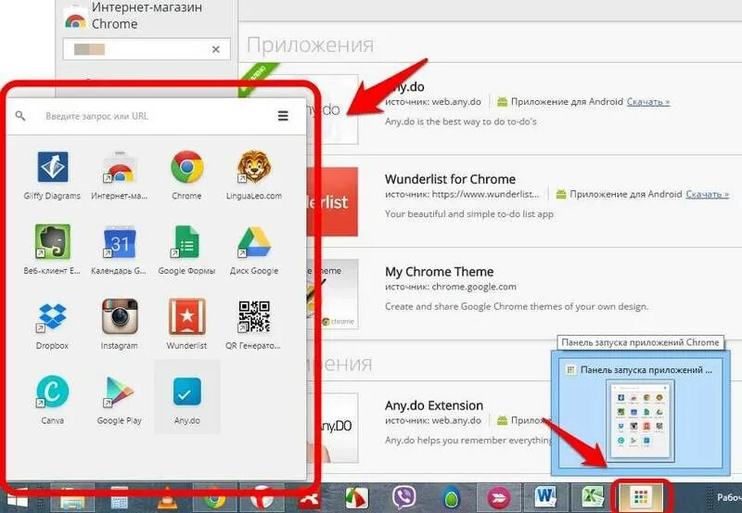Open Wunderlist for Chrome store listing
This screenshot has height=513, width=742.
[x=450, y=179]
